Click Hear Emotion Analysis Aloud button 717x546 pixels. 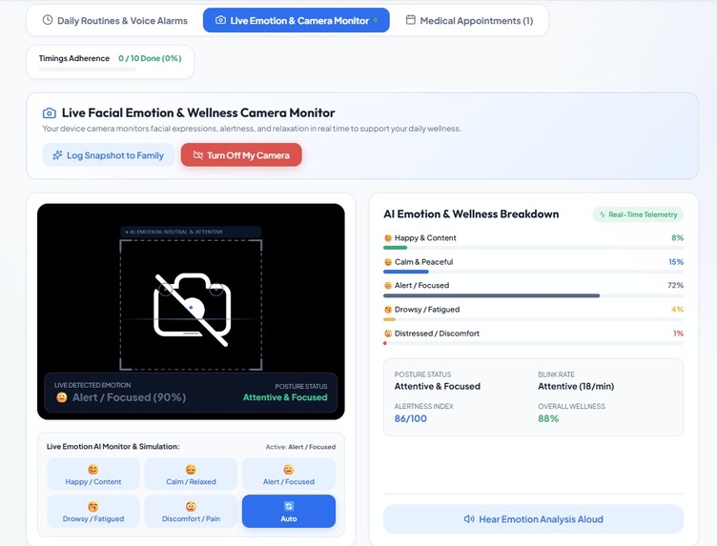tap(534, 519)
